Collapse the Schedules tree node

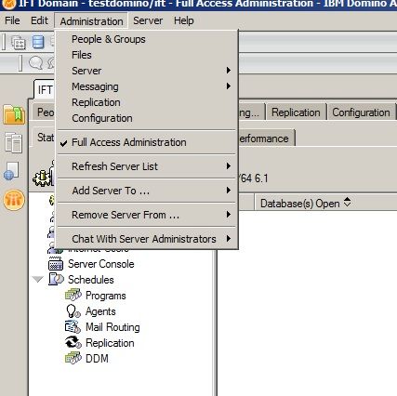pyautogui.click(x=38, y=280)
